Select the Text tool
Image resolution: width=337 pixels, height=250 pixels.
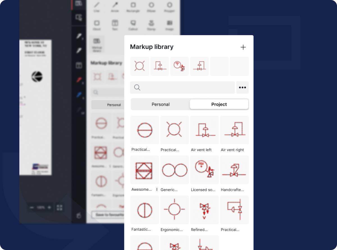pos(115,22)
